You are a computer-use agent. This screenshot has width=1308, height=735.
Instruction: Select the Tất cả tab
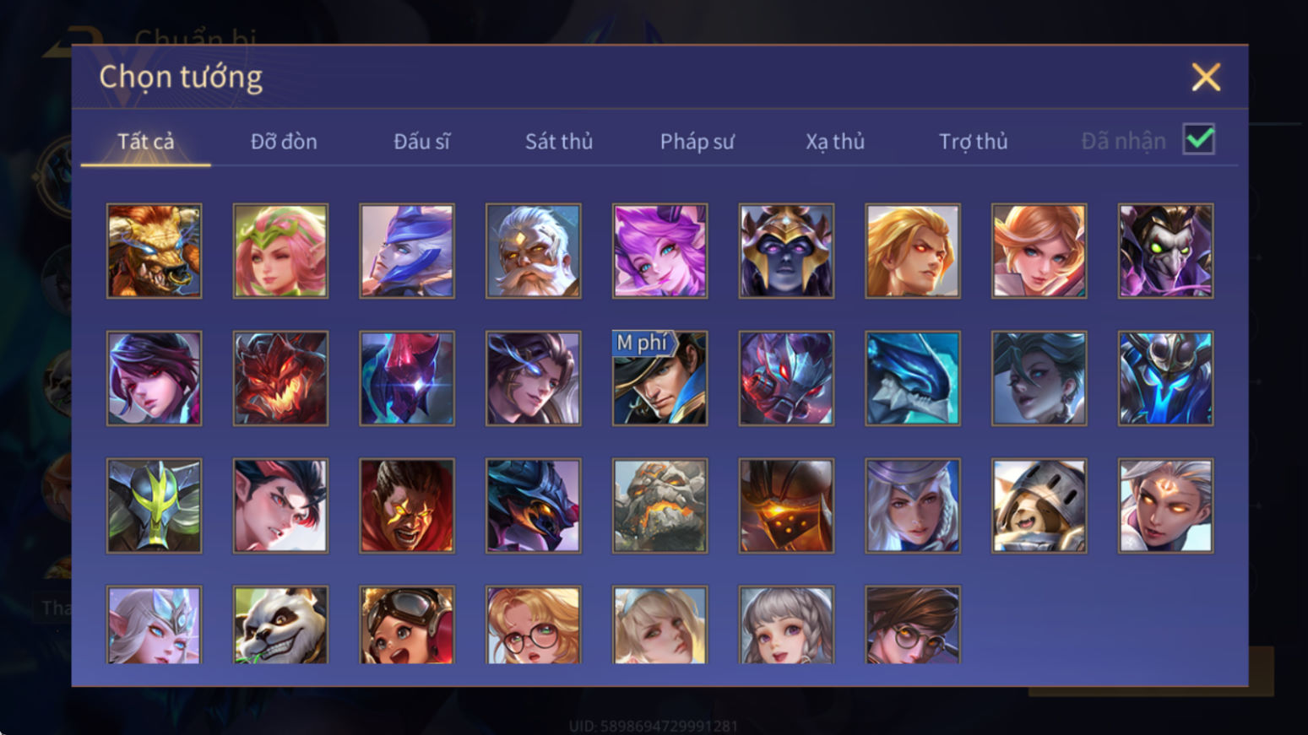[145, 141]
